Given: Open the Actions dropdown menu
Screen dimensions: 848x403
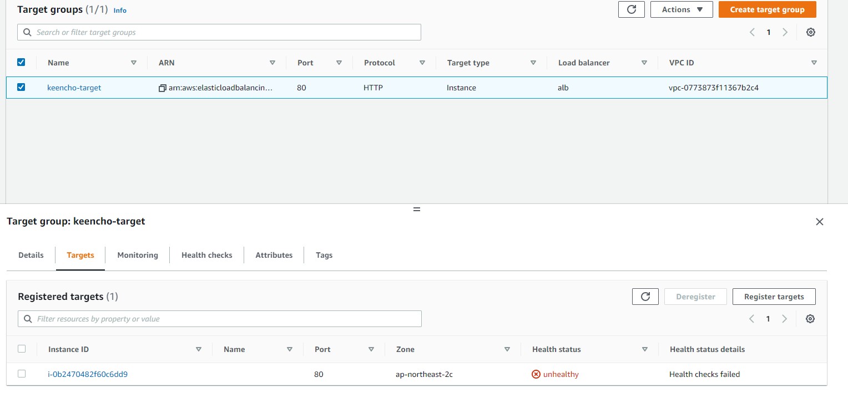Looking at the screenshot, I should click(681, 9).
